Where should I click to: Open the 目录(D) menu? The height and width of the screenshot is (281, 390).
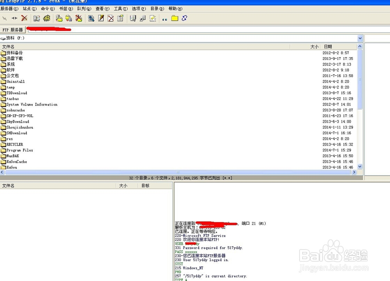157,9
